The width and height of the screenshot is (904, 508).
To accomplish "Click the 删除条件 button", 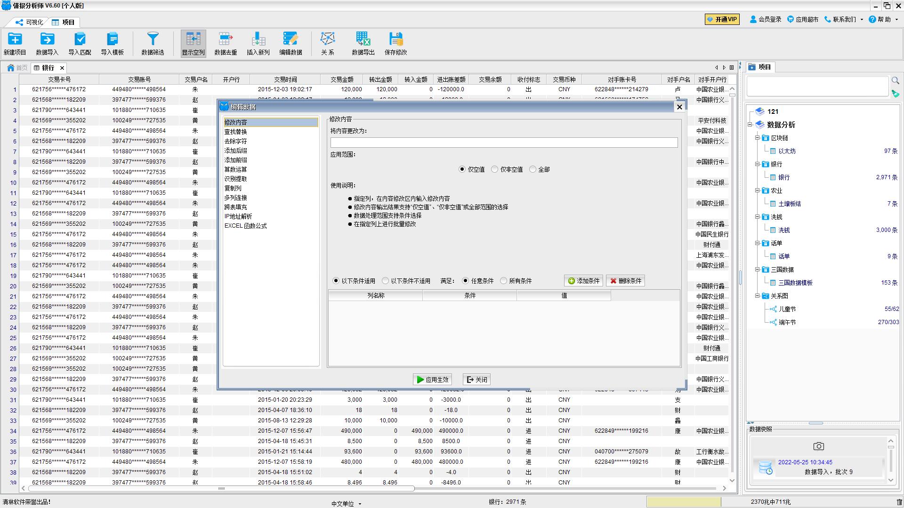I will click(x=625, y=281).
